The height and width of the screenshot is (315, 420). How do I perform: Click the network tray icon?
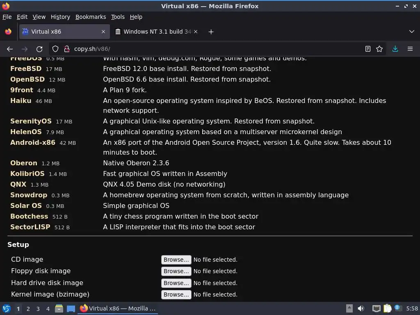[377, 308]
